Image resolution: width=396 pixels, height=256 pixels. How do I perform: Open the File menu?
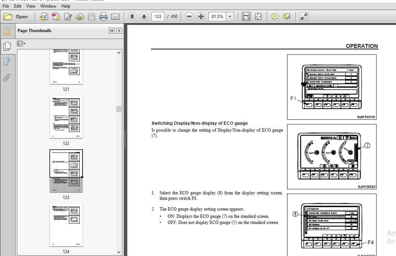(5, 6)
